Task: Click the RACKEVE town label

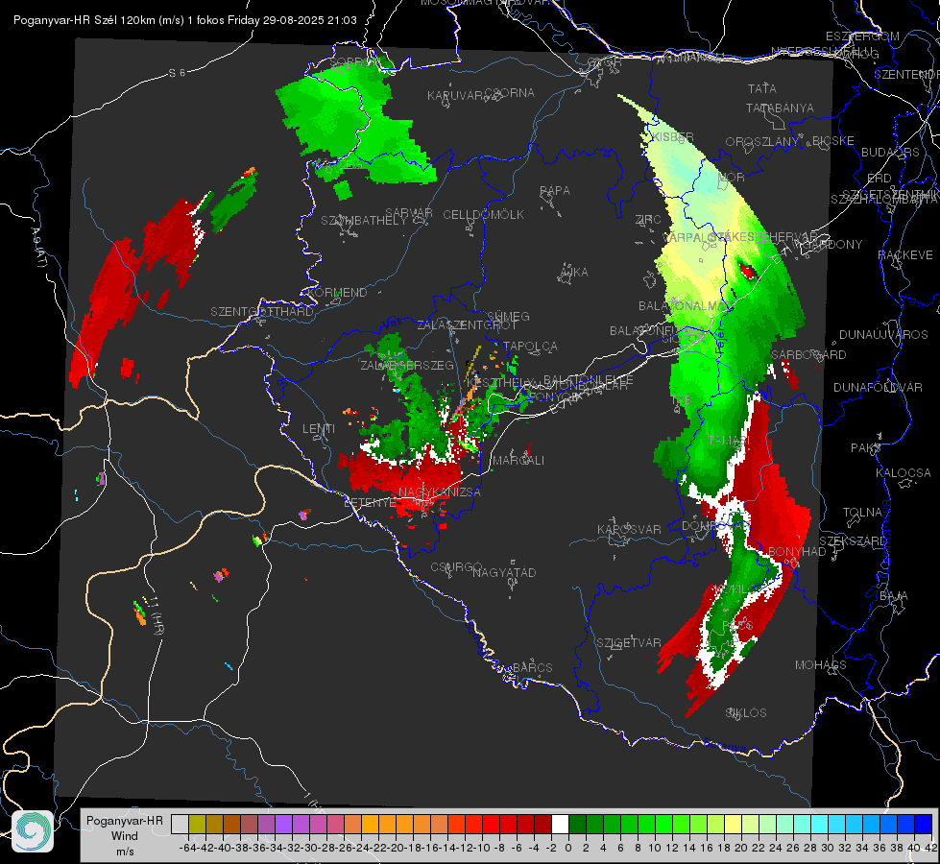Action: pyautogui.click(x=905, y=255)
